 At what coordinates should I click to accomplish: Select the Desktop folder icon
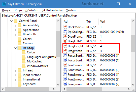20,48
